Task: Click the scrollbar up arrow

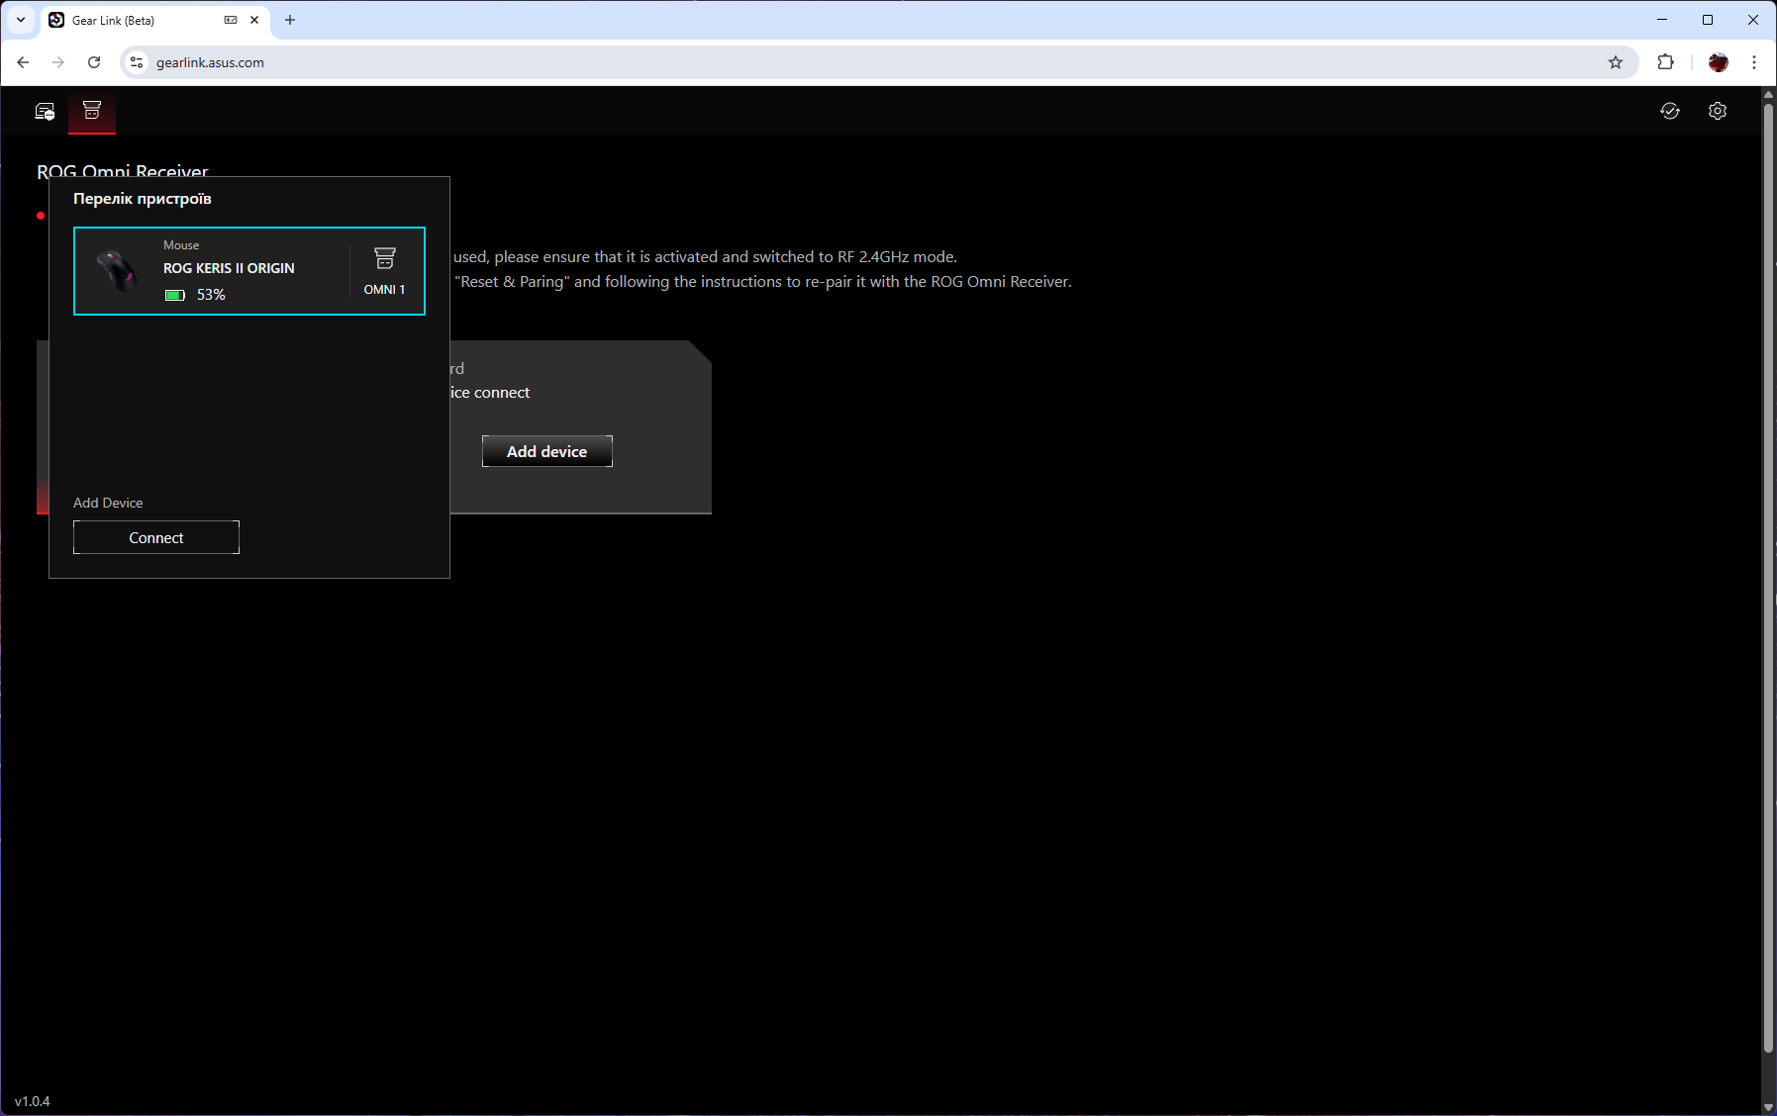Action: 1768,94
